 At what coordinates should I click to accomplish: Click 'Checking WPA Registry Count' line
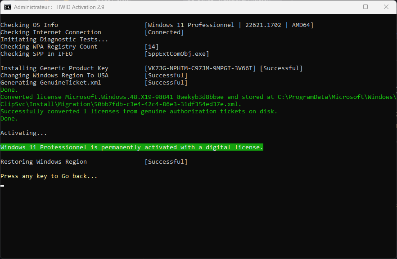49,47
